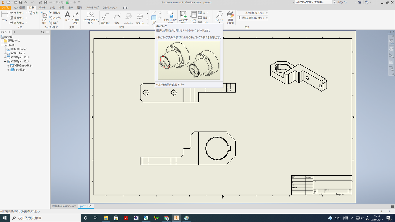
Task: Click the pan hand icon in navigation bar
Action: (x=391, y=49)
